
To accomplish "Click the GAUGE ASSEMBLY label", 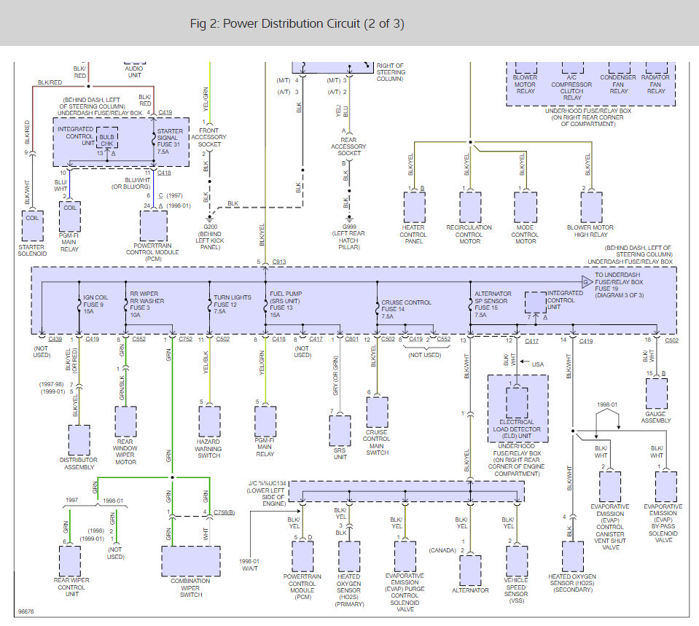I will click(x=656, y=418).
